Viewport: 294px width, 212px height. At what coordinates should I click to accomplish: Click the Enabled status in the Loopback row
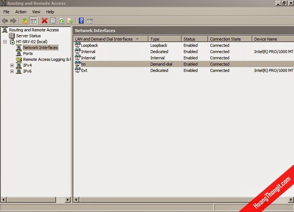coord(190,45)
